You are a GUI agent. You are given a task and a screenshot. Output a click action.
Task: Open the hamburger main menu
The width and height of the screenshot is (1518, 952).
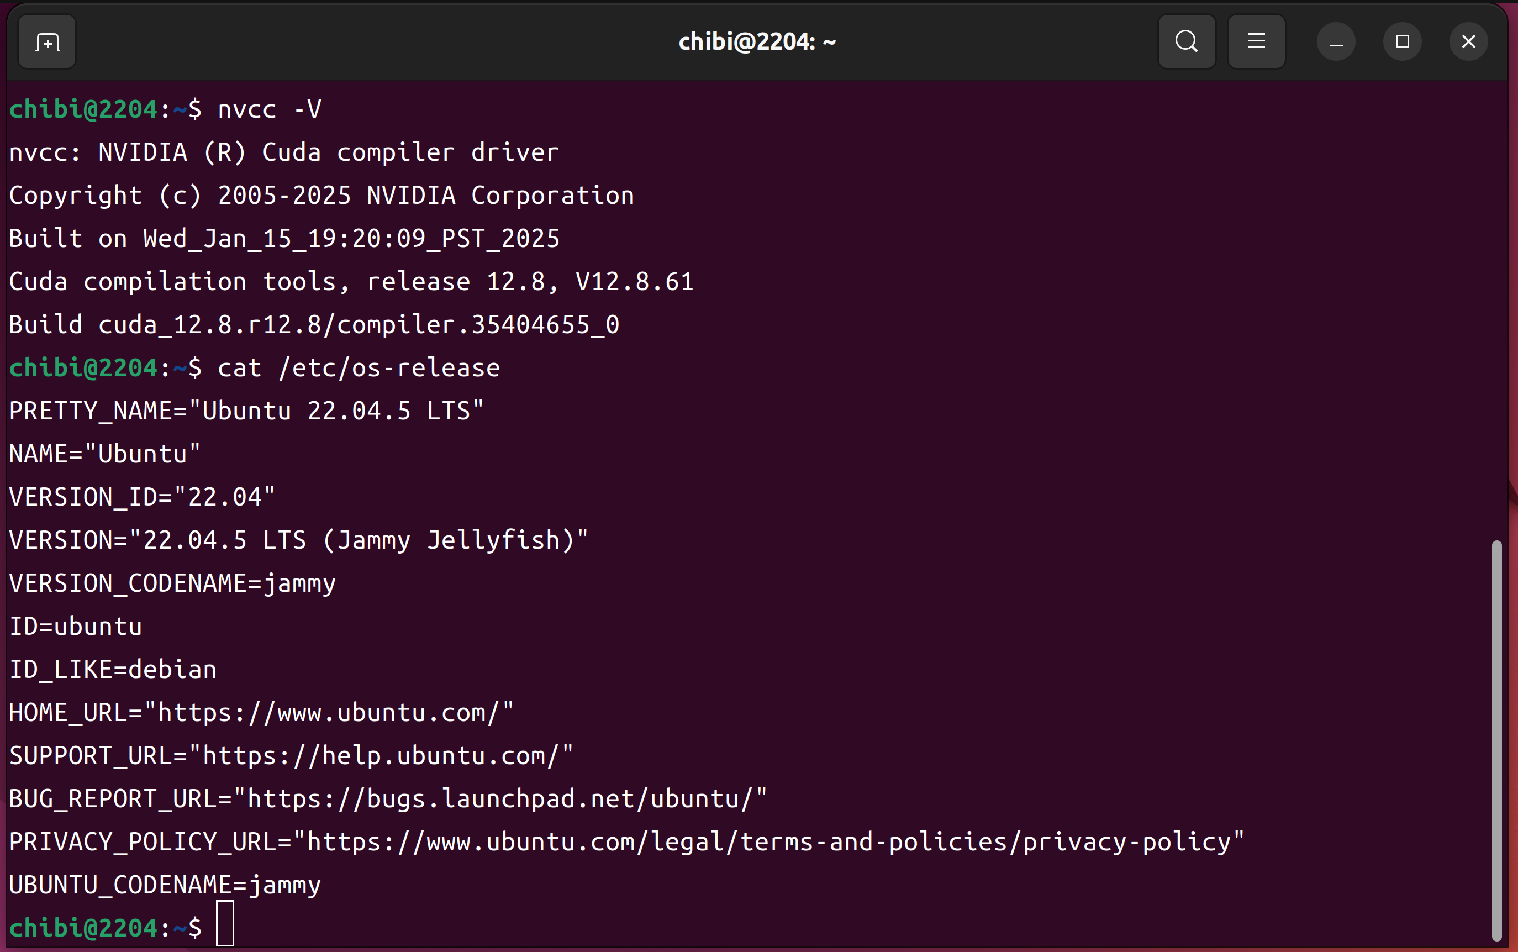click(x=1256, y=42)
